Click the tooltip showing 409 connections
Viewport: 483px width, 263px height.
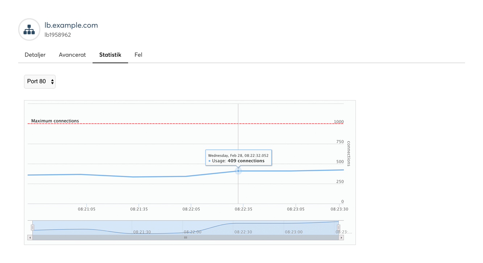pos(238,158)
